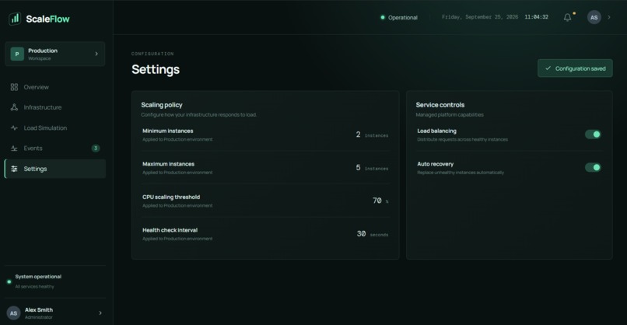
Task: Click the Settings sliders icon
Action: click(x=15, y=169)
